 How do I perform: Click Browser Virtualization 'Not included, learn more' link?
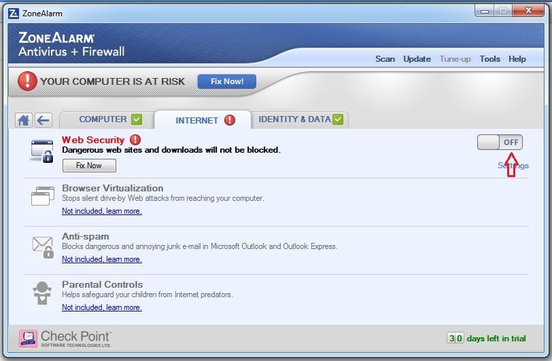[102, 211]
